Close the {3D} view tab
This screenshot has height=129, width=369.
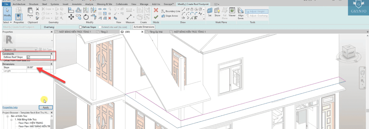coord(142,32)
